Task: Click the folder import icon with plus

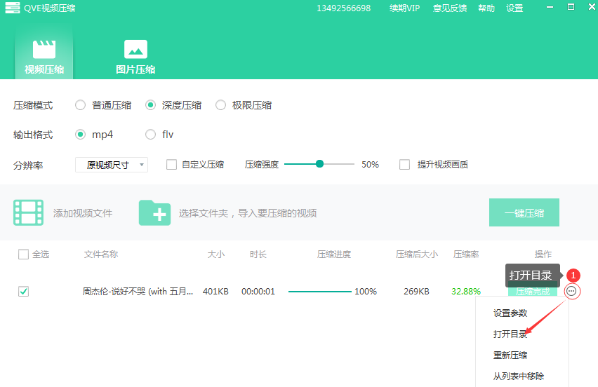Action: pyautogui.click(x=154, y=212)
